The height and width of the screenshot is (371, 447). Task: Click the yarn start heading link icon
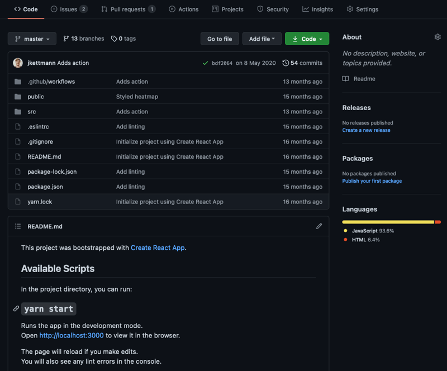tap(16, 308)
